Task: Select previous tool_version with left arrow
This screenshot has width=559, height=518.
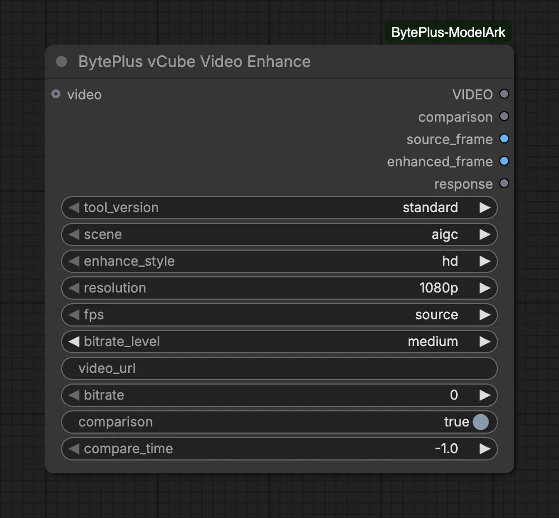Action: click(x=74, y=208)
